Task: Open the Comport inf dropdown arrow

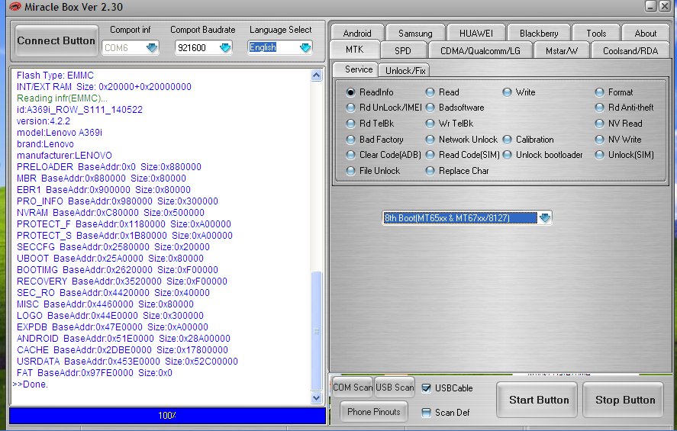Action: pos(152,47)
